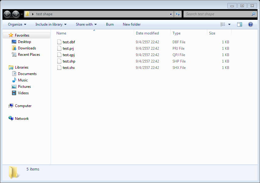The width and height of the screenshot is (260, 183).
Task: Click the Documents library icon
Action: (x=14, y=74)
